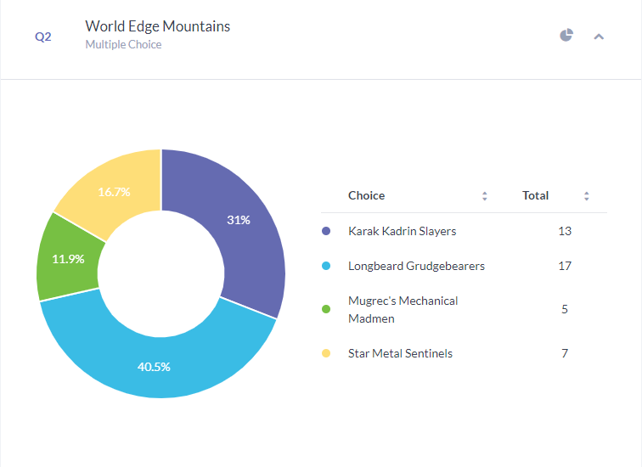Click the Longbeard Grudgebearers row label
The image size is (642, 467).
tap(416, 266)
